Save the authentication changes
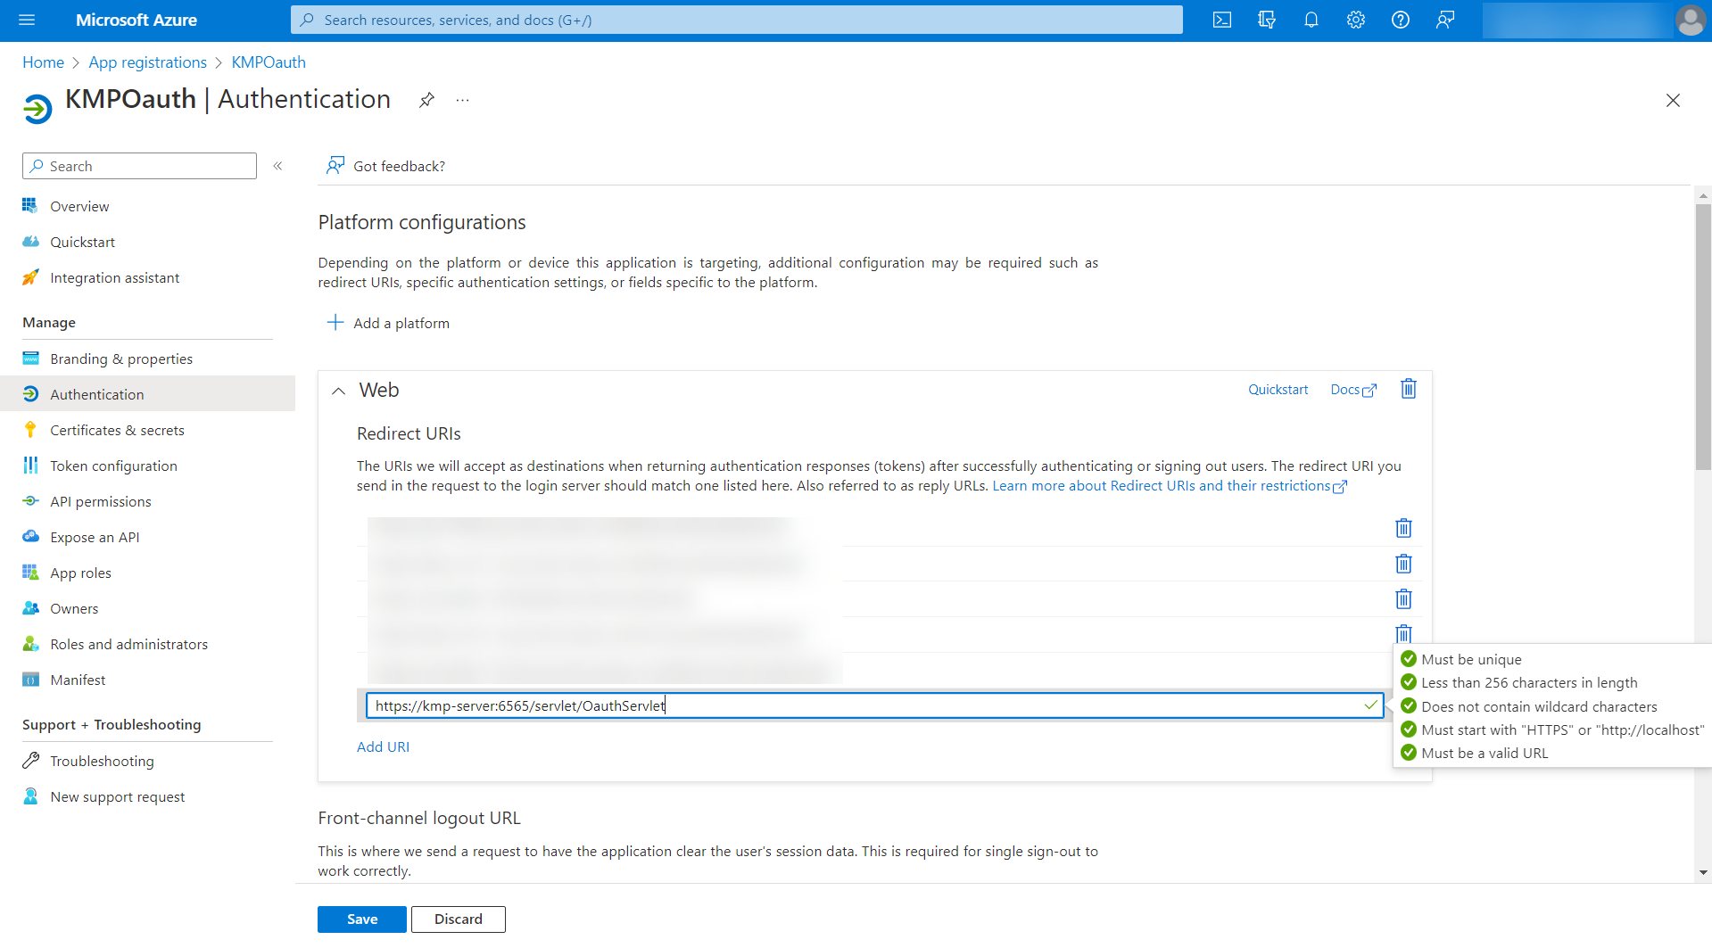The height and width of the screenshot is (948, 1712). click(x=362, y=919)
